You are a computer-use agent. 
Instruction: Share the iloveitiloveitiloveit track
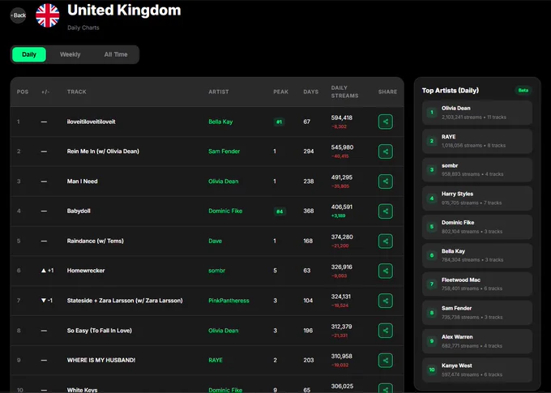tap(386, 122)
